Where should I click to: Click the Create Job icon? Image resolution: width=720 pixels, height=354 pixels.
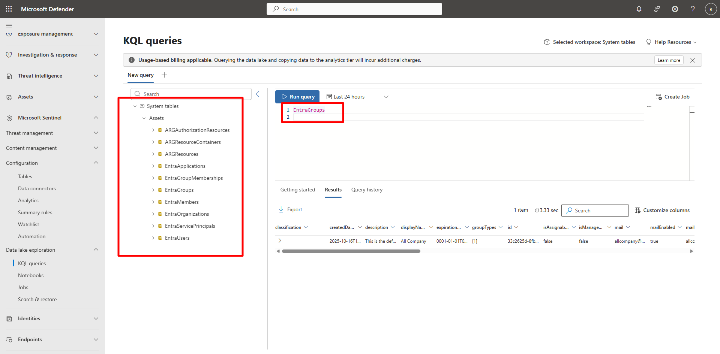658,97
